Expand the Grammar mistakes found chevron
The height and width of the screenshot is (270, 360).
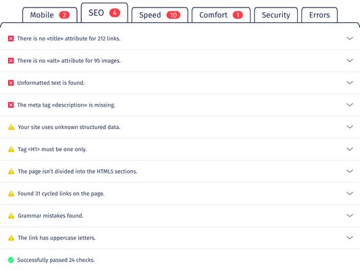[350, 215]
